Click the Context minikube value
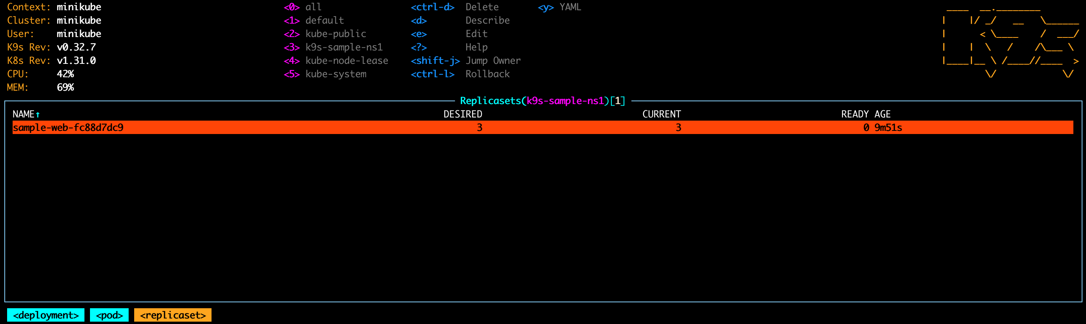The height and width of the screenshot is (324, 1086). point(79,7)
